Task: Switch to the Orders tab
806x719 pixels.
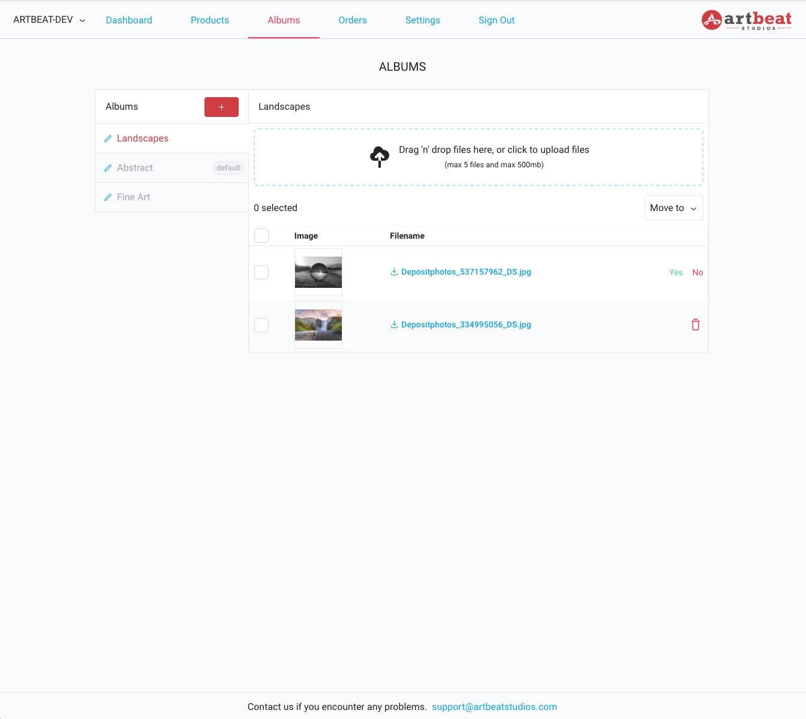Action: pos(353,20)
